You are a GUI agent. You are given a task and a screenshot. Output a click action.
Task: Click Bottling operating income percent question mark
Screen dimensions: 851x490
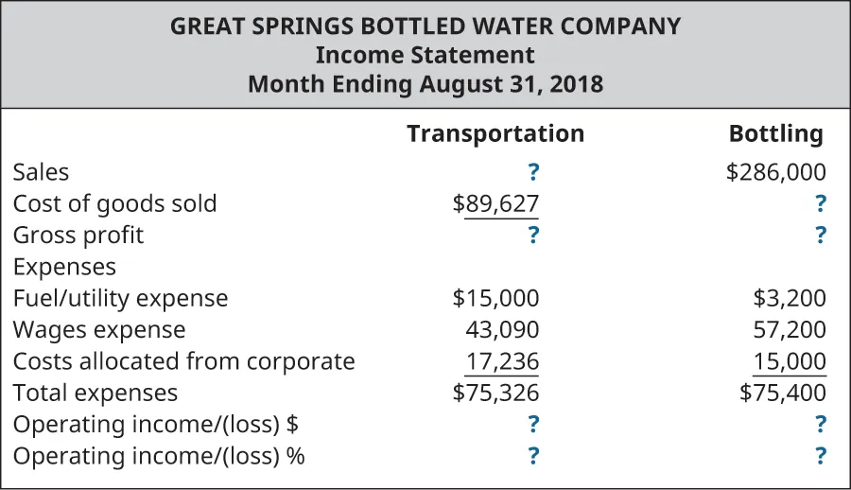point(820,456)
